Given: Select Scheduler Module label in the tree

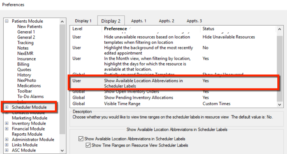Looking at the screenshot, I should pyautogui.click(x=29, y=107).
